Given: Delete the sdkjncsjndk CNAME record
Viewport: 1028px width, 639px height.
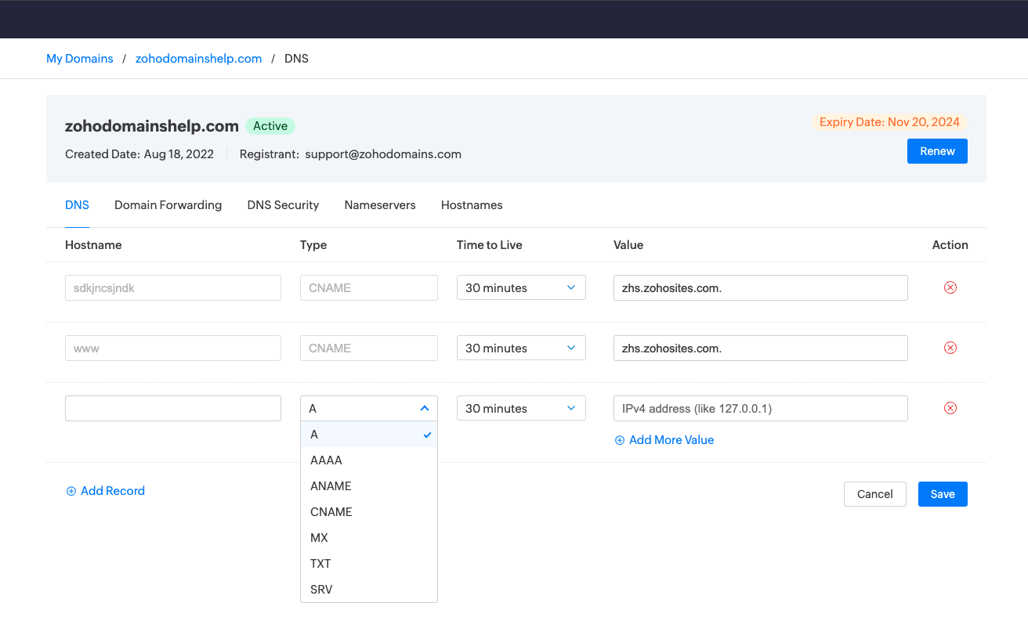Looking at the screenshot, I should (x=950, y=287).
